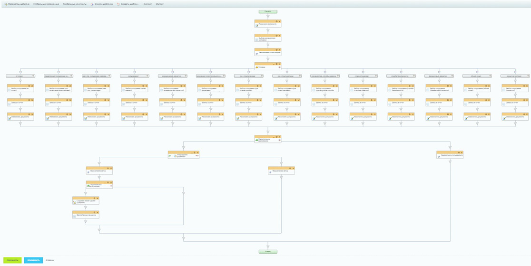Delete the Утверждение документа block
The image size is (531, 266).
tap(197, 153)
